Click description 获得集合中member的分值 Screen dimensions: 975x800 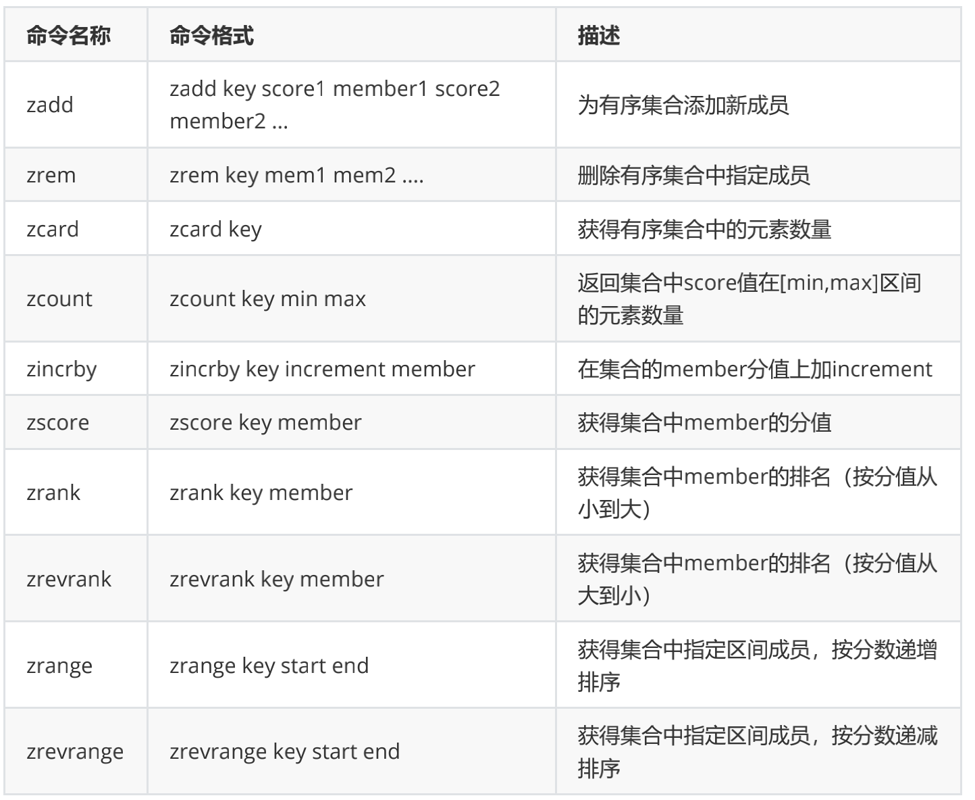[704, 422]
